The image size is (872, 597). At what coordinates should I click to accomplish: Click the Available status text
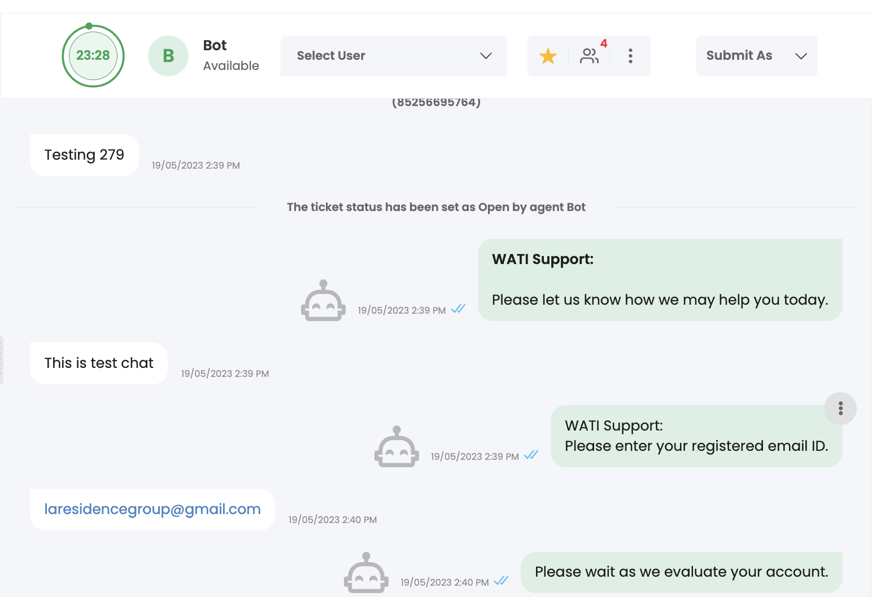pos(231,66)
